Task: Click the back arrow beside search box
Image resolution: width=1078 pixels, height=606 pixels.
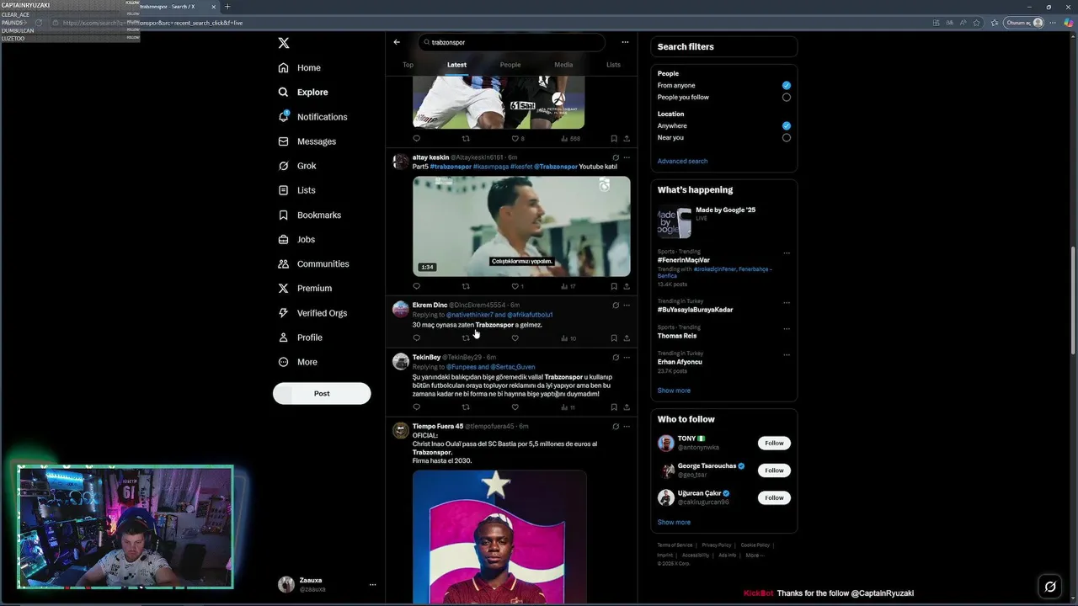Action: click(x=397, y=42)
